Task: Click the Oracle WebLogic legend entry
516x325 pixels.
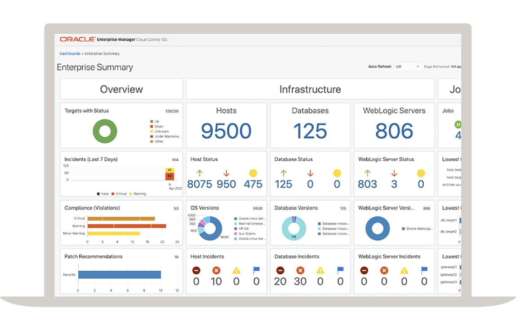Action: point(417,229)
